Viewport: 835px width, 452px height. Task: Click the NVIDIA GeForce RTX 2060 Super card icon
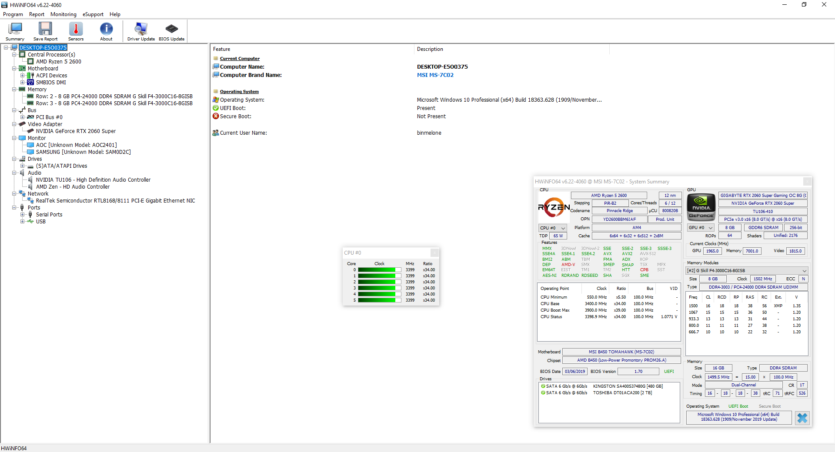click(x=30, y=131)
